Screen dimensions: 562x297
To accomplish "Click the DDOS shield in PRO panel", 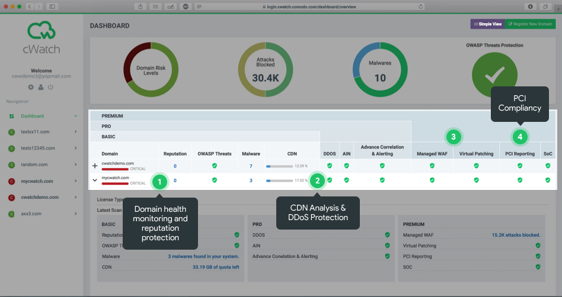I will [387, 235].
